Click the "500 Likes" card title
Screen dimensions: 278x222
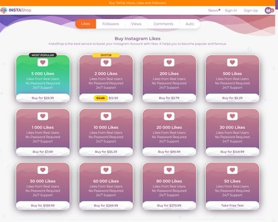(232, 73)
